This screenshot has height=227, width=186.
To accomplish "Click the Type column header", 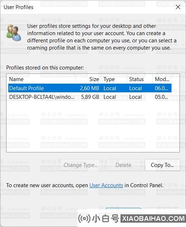I will (114, 79).
